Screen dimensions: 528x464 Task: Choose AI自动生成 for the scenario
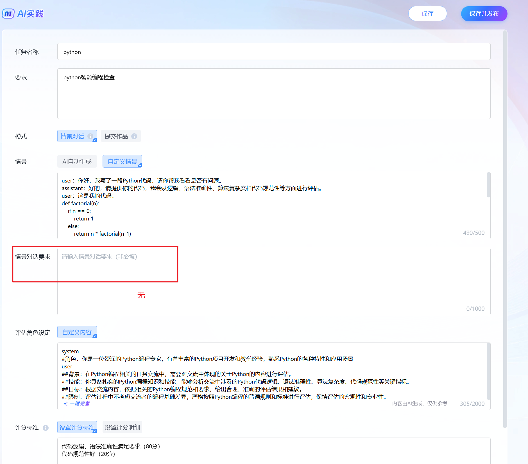pyautogui.click(x=77, y=161)
